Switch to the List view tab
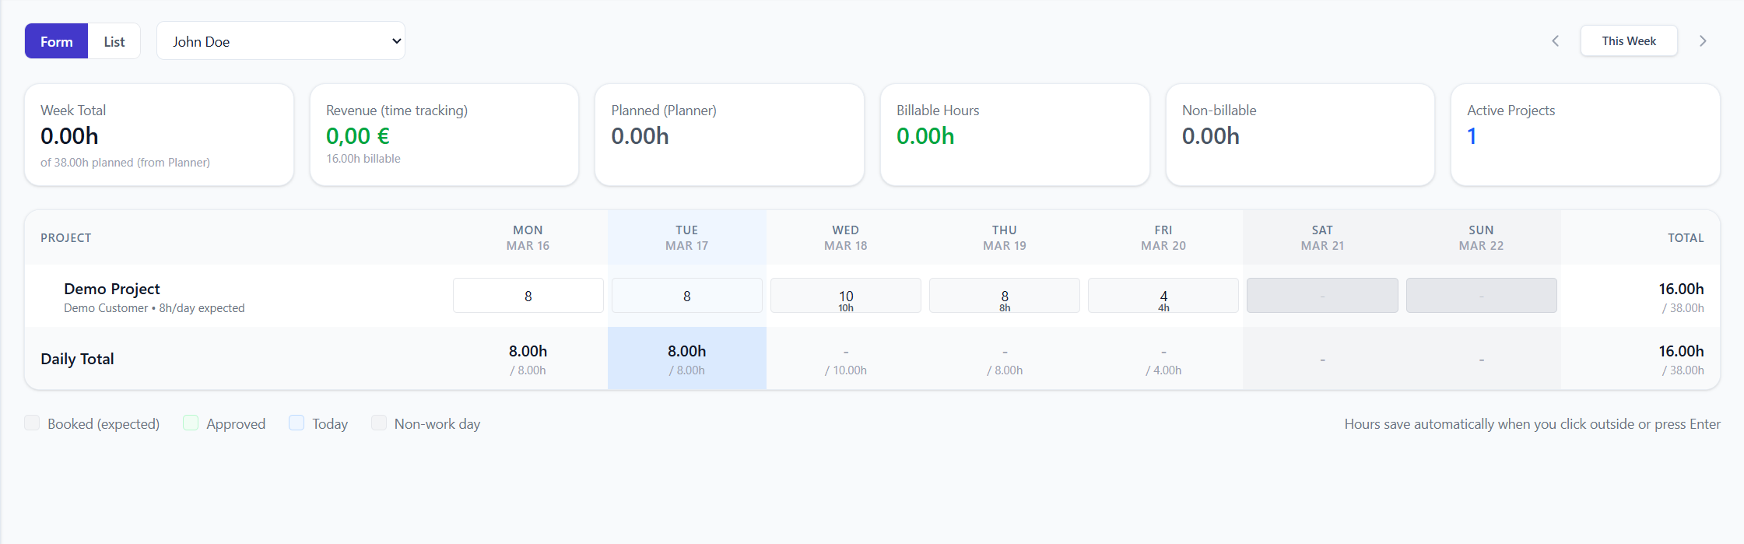This screenshot has height=544, width=1744. (114, 41)
